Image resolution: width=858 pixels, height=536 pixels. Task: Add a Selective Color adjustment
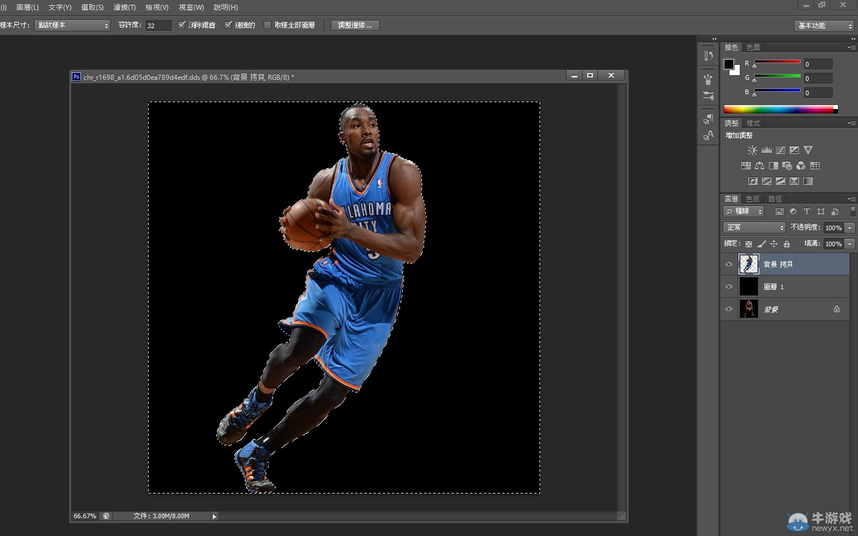click(794, 181)
